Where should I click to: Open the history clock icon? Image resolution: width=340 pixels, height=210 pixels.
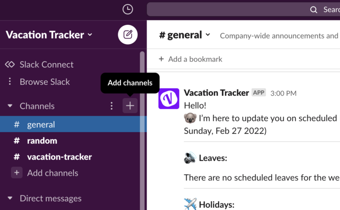tap(127, 10)
